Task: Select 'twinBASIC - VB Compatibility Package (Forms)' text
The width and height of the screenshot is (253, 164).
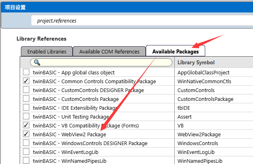Action: [x=86, y=125]
